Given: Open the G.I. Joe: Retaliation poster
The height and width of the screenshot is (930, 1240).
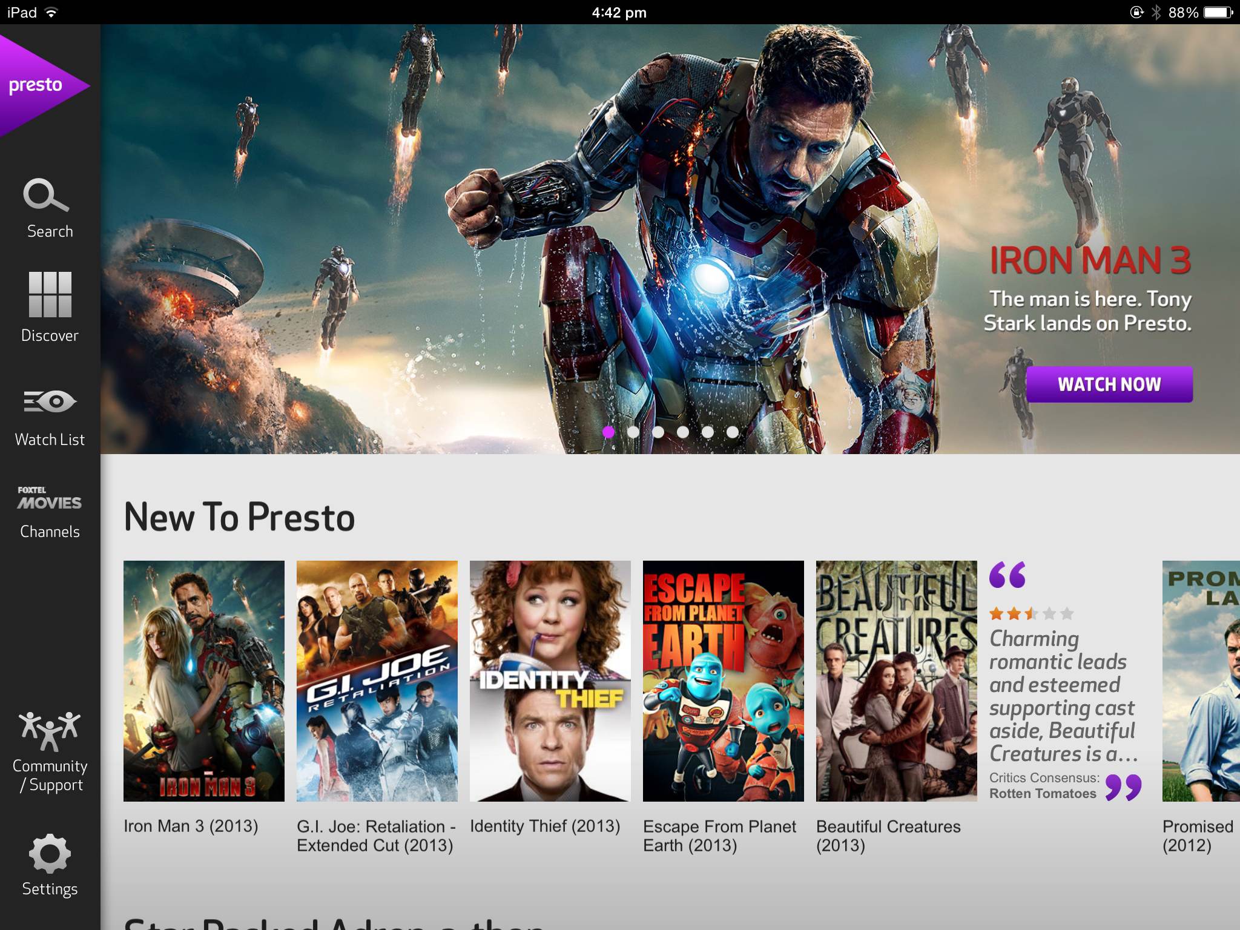Looking at the screenshot, I should pyautogui.click(x=377, y=681).
